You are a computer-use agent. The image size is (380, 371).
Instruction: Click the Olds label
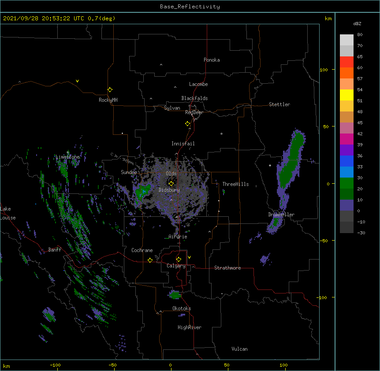pos(171,174)
